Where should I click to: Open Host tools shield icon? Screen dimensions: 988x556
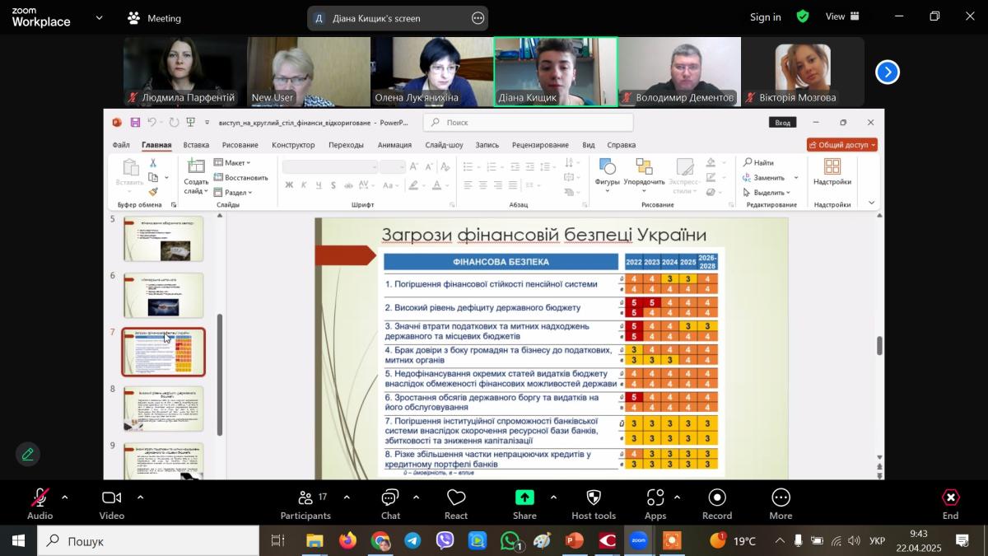[x=593, y=503]
